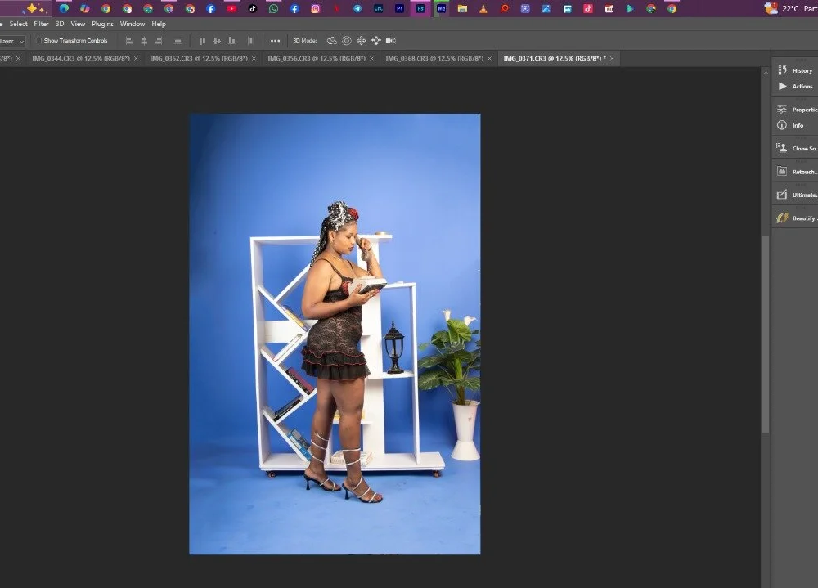Open the 3D menu

pyautogui.click(x=60, y=24)
